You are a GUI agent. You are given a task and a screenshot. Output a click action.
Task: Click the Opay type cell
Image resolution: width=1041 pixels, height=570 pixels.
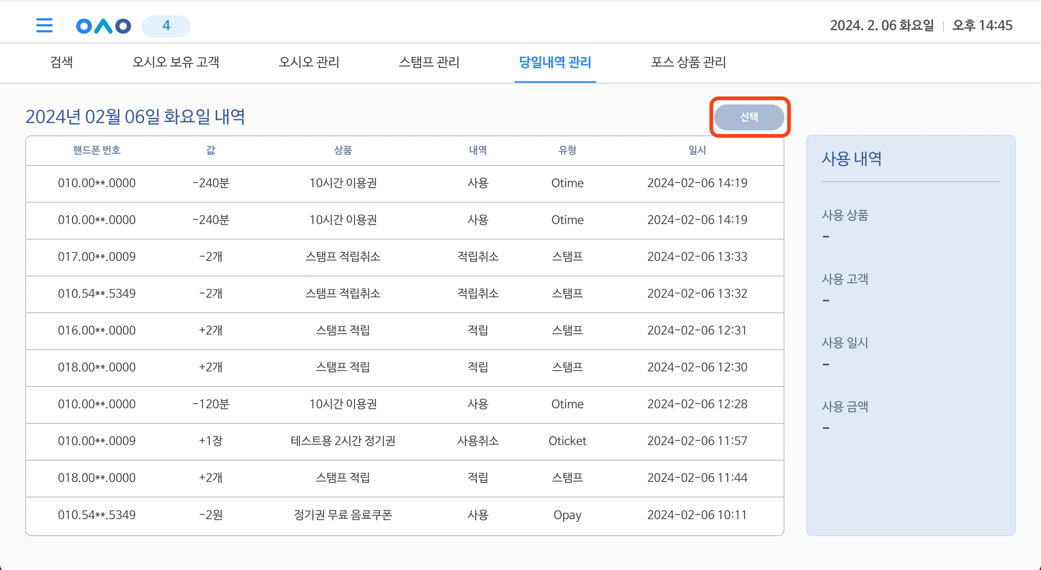567,515
